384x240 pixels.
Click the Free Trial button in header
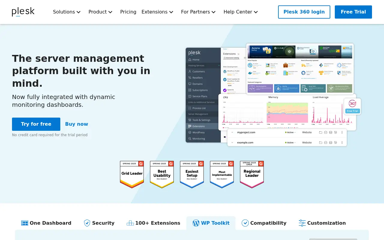(353, 12)
